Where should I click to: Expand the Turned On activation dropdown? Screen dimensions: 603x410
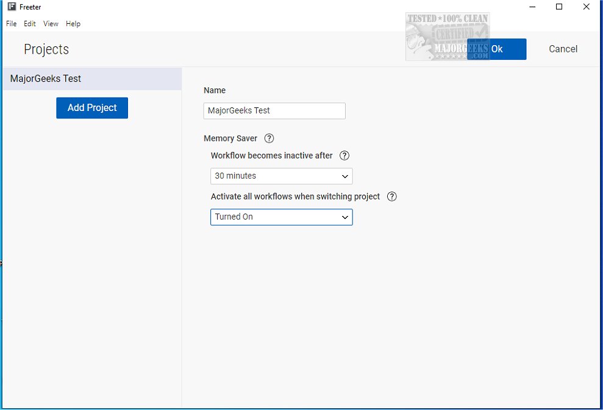[x=282, y=217]
